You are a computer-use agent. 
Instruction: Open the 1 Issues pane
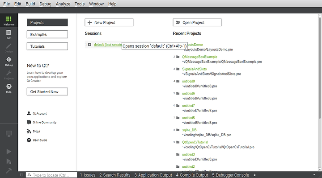click(88, 175)
